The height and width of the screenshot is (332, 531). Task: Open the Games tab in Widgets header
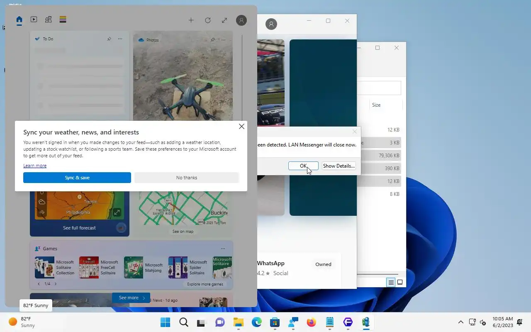[x=48, y=20]
